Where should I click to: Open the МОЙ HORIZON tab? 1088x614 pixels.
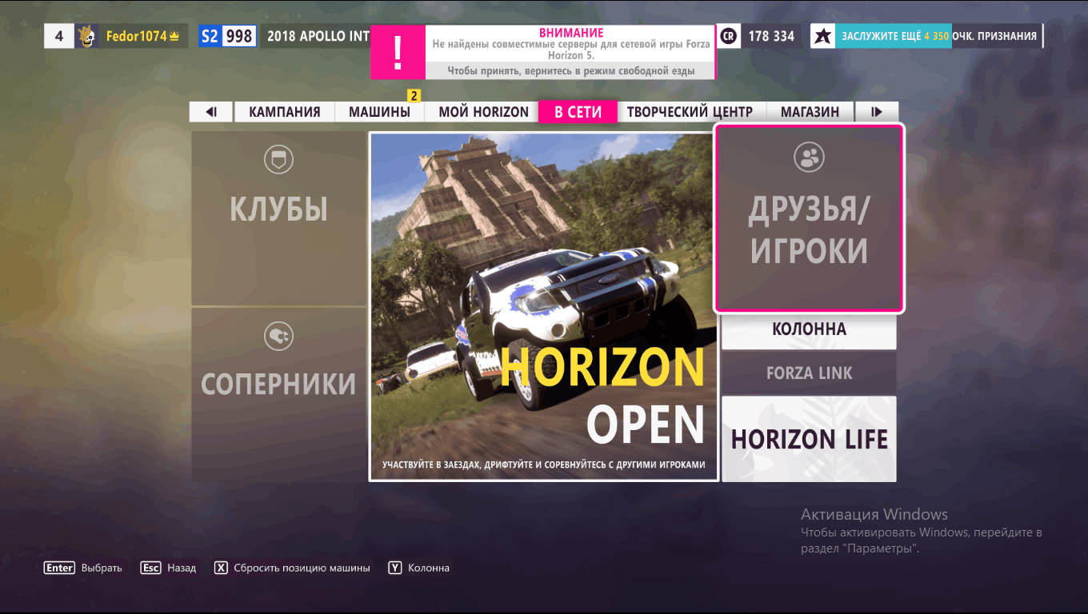coord(482,112)
